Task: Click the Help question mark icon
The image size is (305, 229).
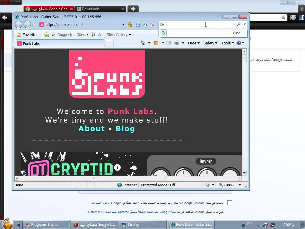Action: point(239,43)
